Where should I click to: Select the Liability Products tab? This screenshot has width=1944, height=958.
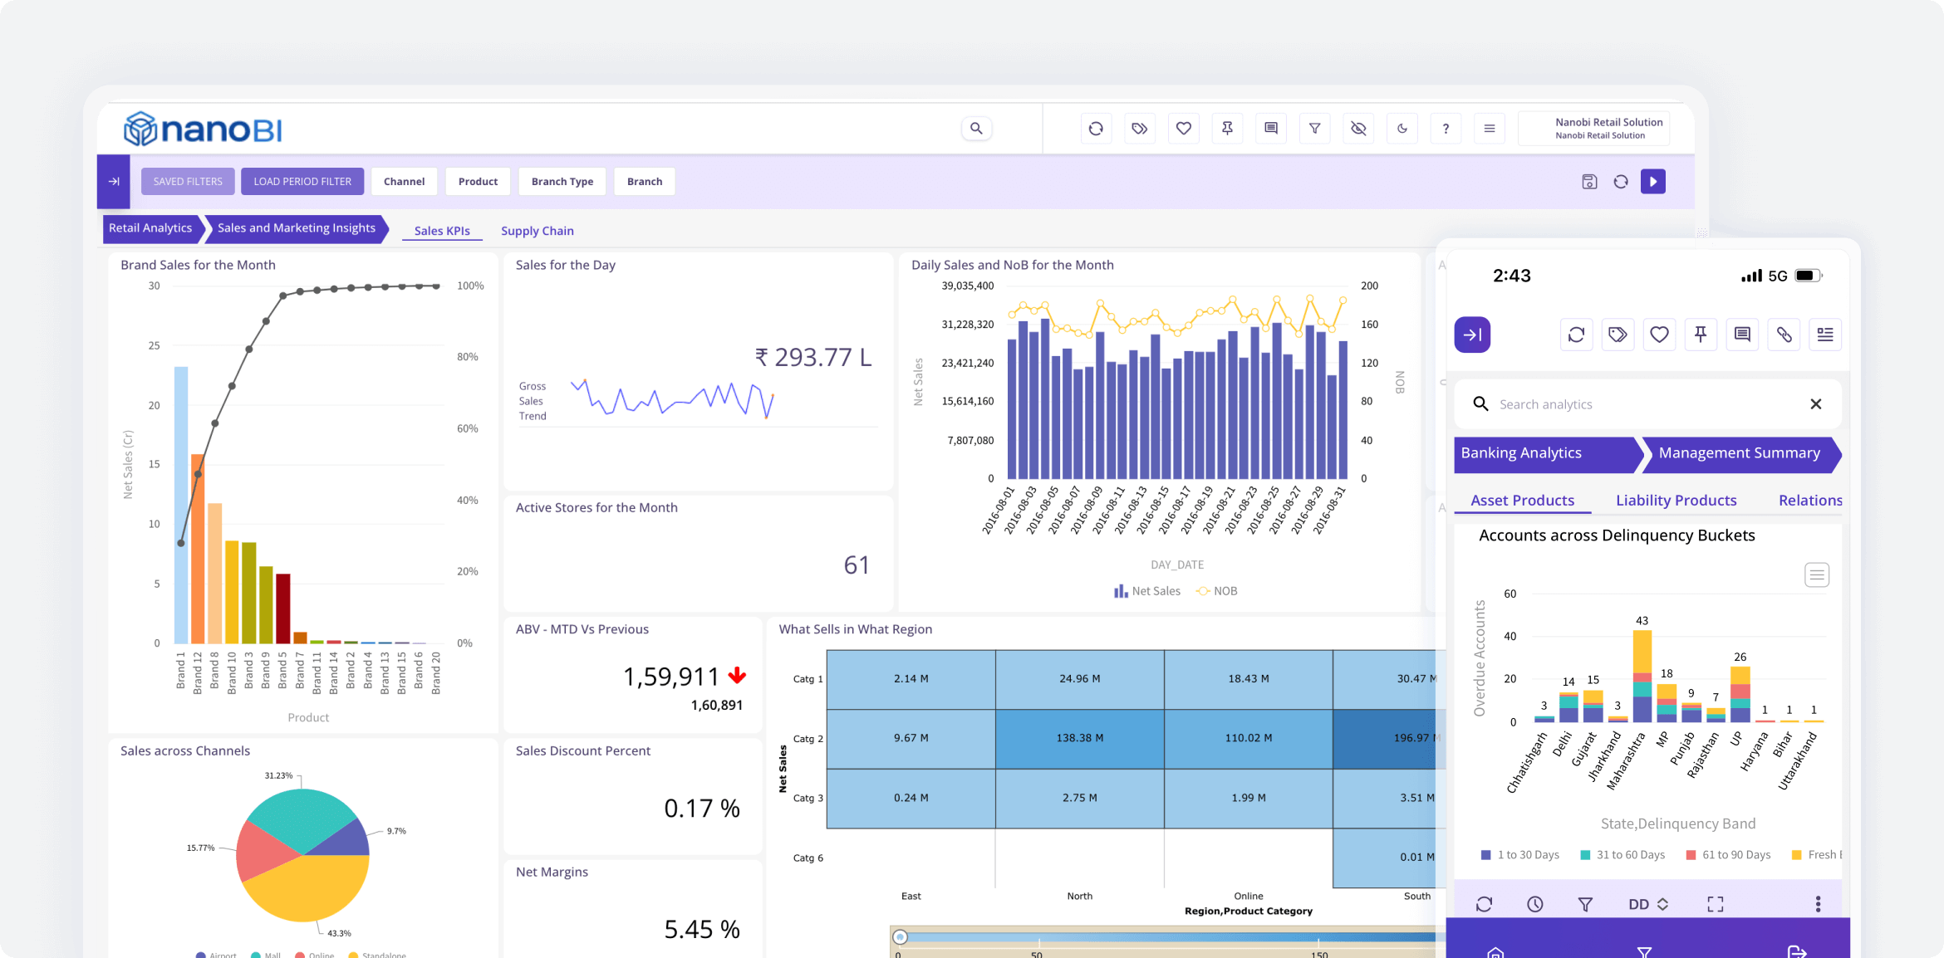point(1676,500)
